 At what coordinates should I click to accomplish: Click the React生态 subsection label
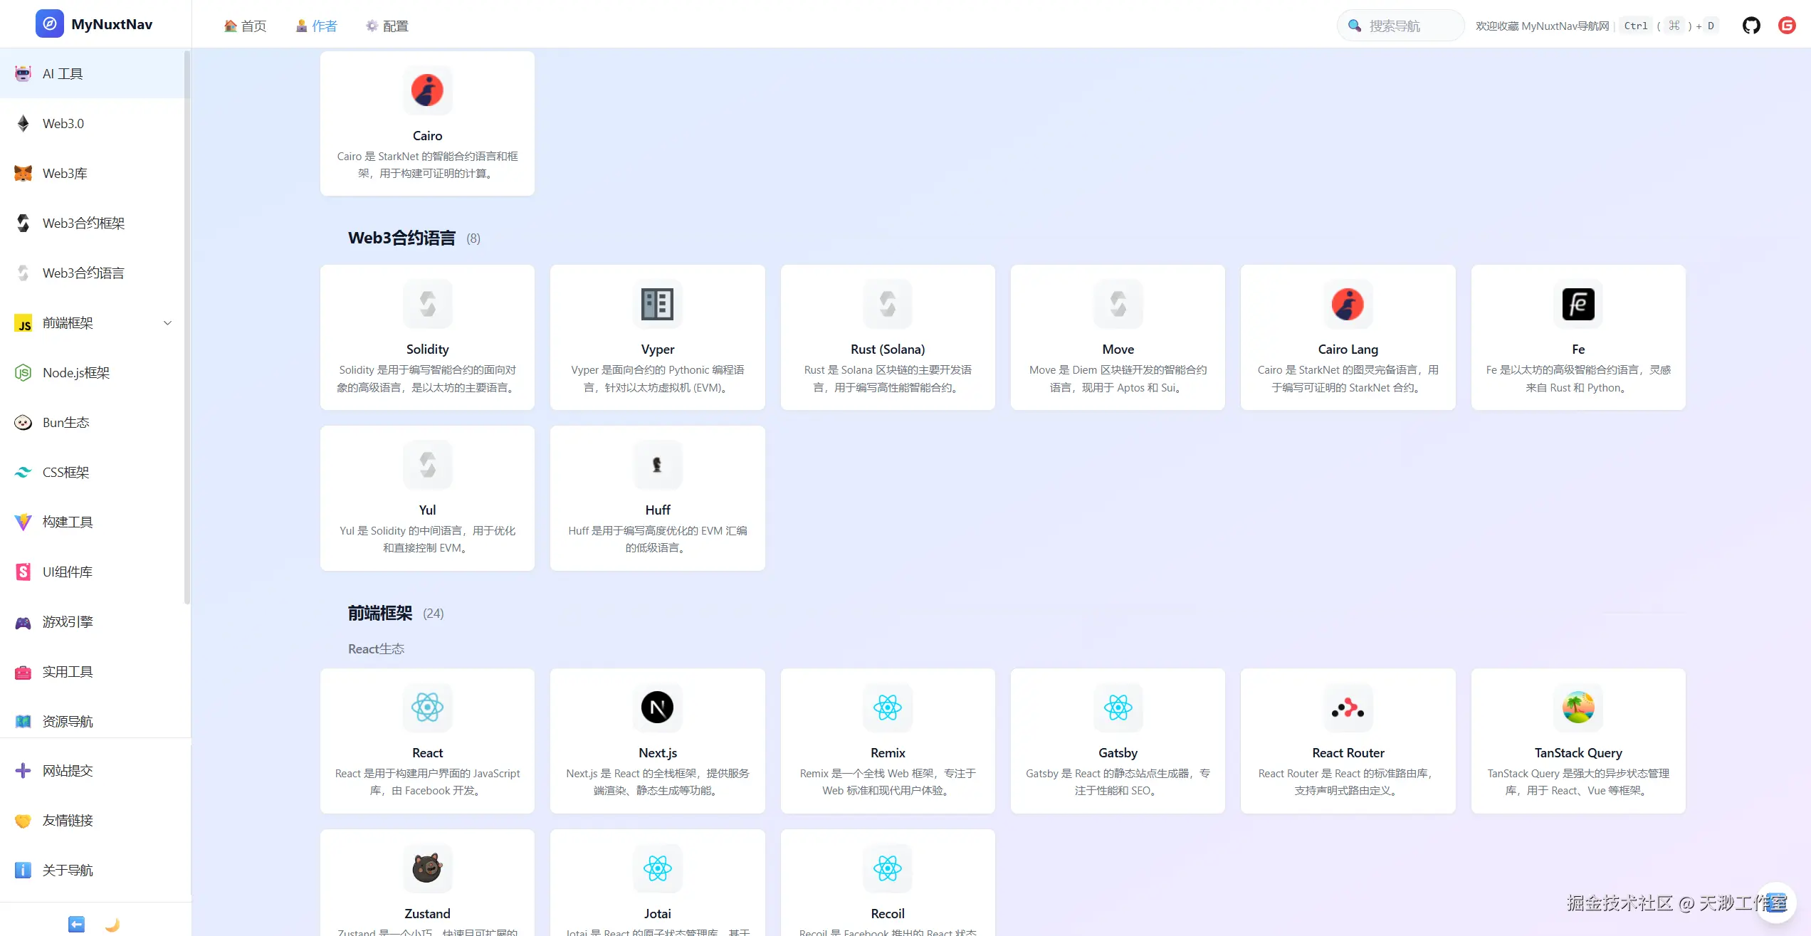pos(376,648)
